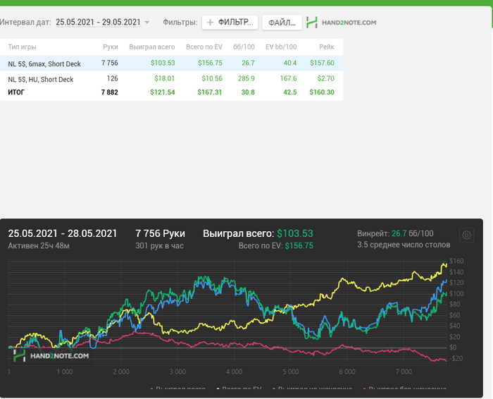Screen dimensions: 493x399
Task: Sort by 'Всего по EV' column header
Action: 204,47
